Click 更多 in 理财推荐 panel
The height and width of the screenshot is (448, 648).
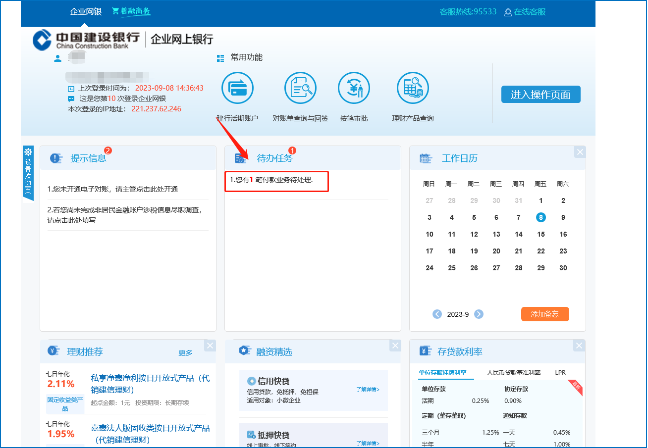click(x=185, y=353)
